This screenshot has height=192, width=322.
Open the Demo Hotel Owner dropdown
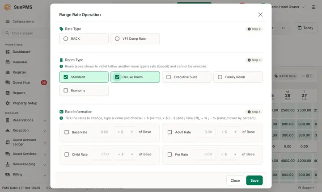click(x=288, y=7)
